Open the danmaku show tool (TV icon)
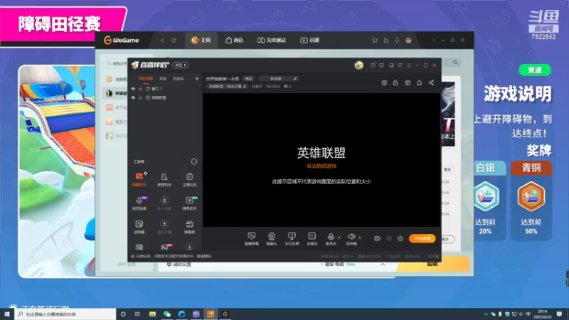Screen dimensions: 569x320 189,227
